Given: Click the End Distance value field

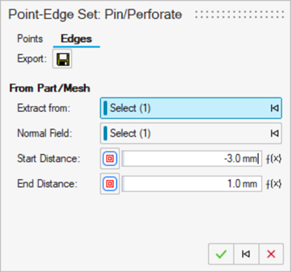Looking at the screenshot, I should 192,184.
